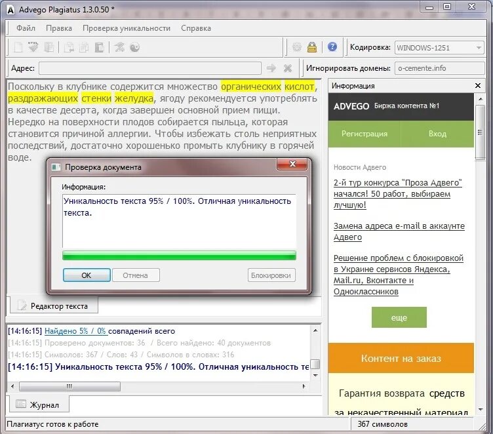This screenshot has height=434, width=493.
Task: Click the green progress bar in dialog
Action: [x=179, y=256]
